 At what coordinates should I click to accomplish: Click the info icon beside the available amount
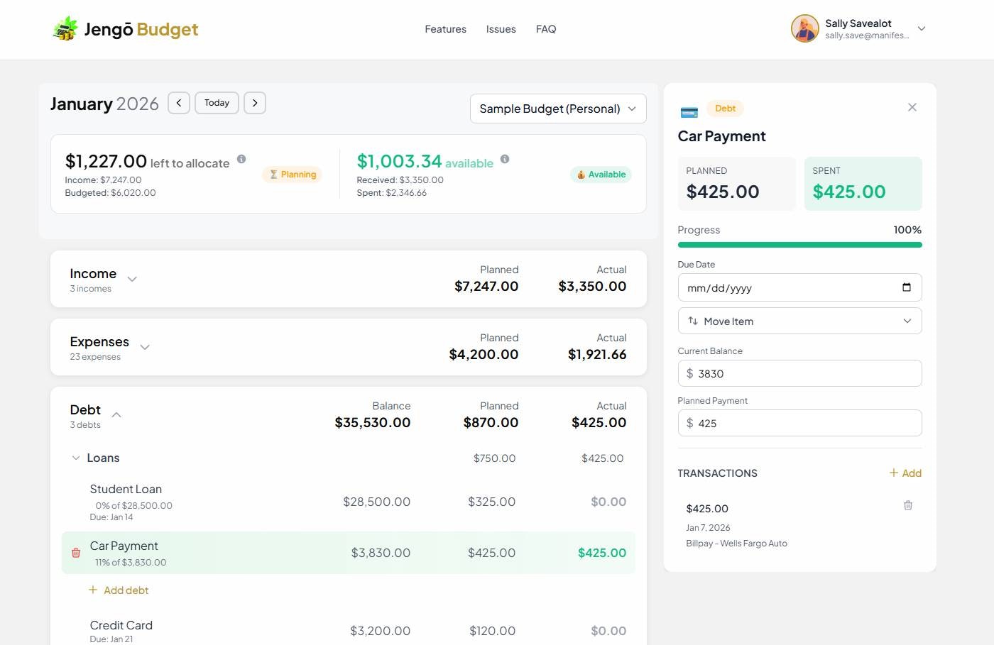tap(505, 159)
